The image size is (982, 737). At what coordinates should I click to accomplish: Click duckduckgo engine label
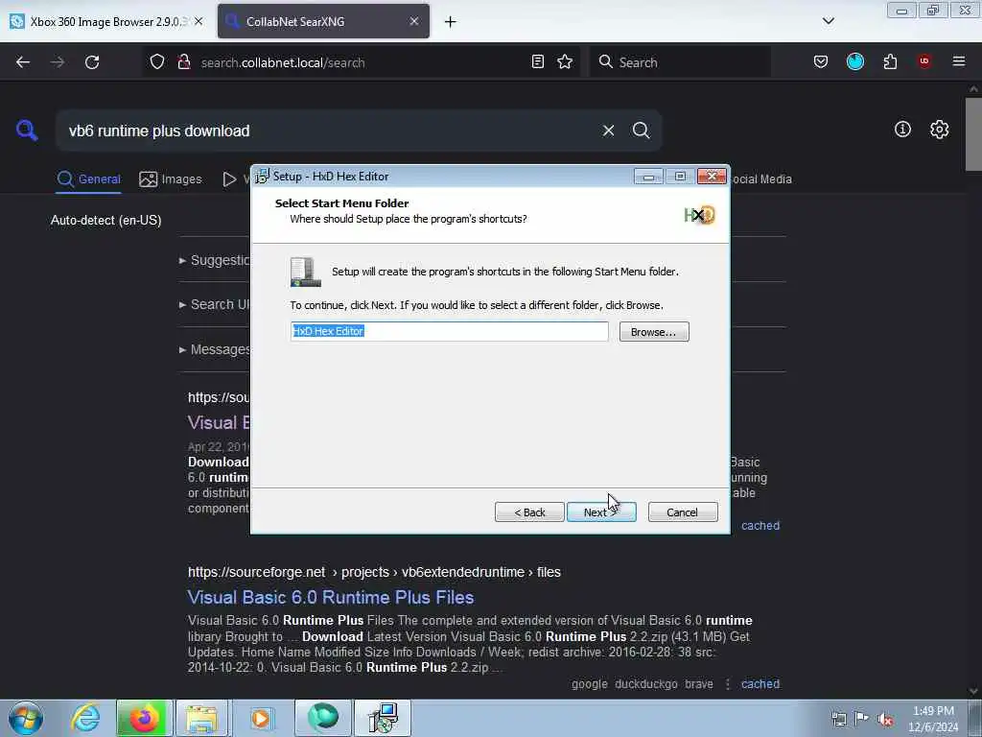[x=645, y=683]
